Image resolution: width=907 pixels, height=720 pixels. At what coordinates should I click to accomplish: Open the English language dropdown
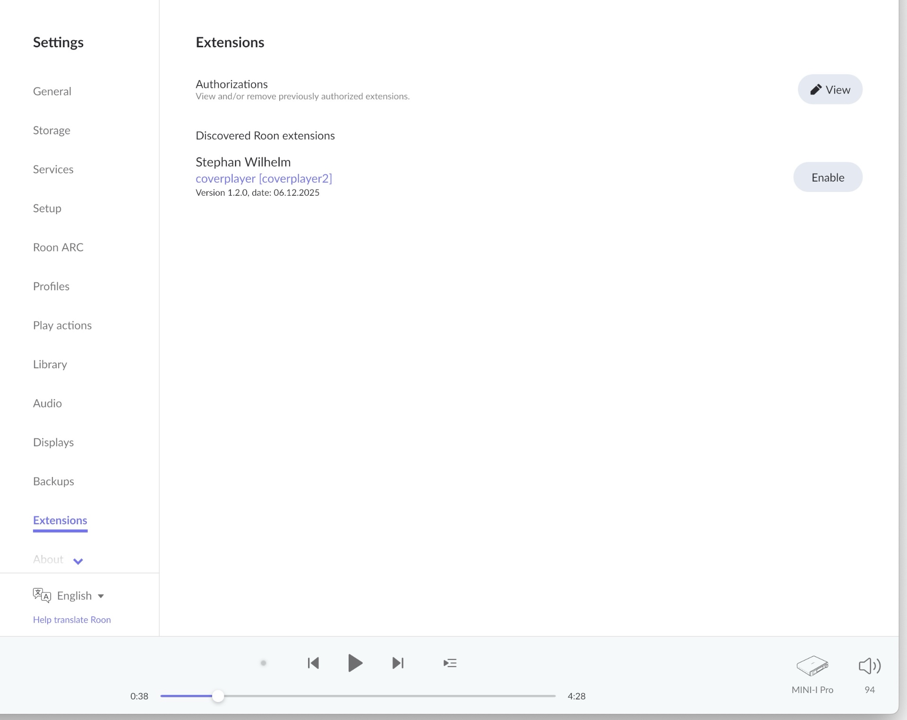[x=80, y=596]
